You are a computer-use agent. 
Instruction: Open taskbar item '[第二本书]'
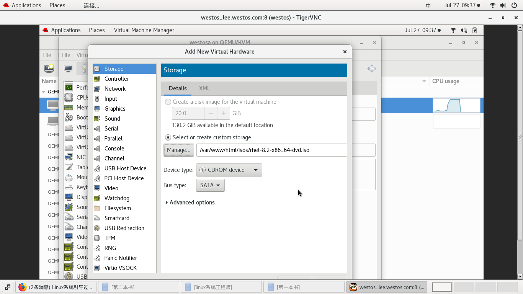pos(139,287)
